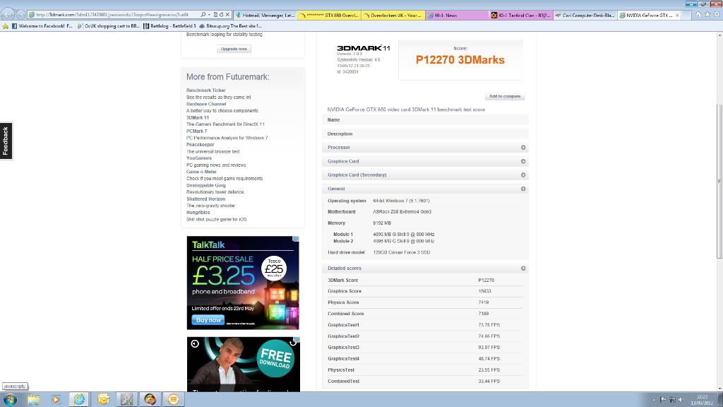Screen dimensions: 723x407
Task: Launch Windows Media Player from the taskbar
Action: pos(56,400)
